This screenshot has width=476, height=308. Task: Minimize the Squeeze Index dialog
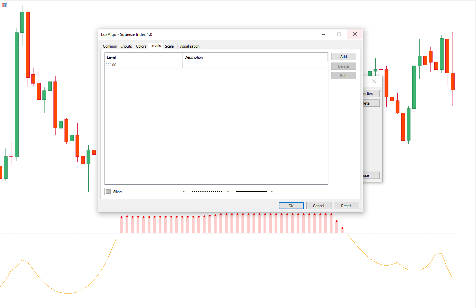pos(324,34)
